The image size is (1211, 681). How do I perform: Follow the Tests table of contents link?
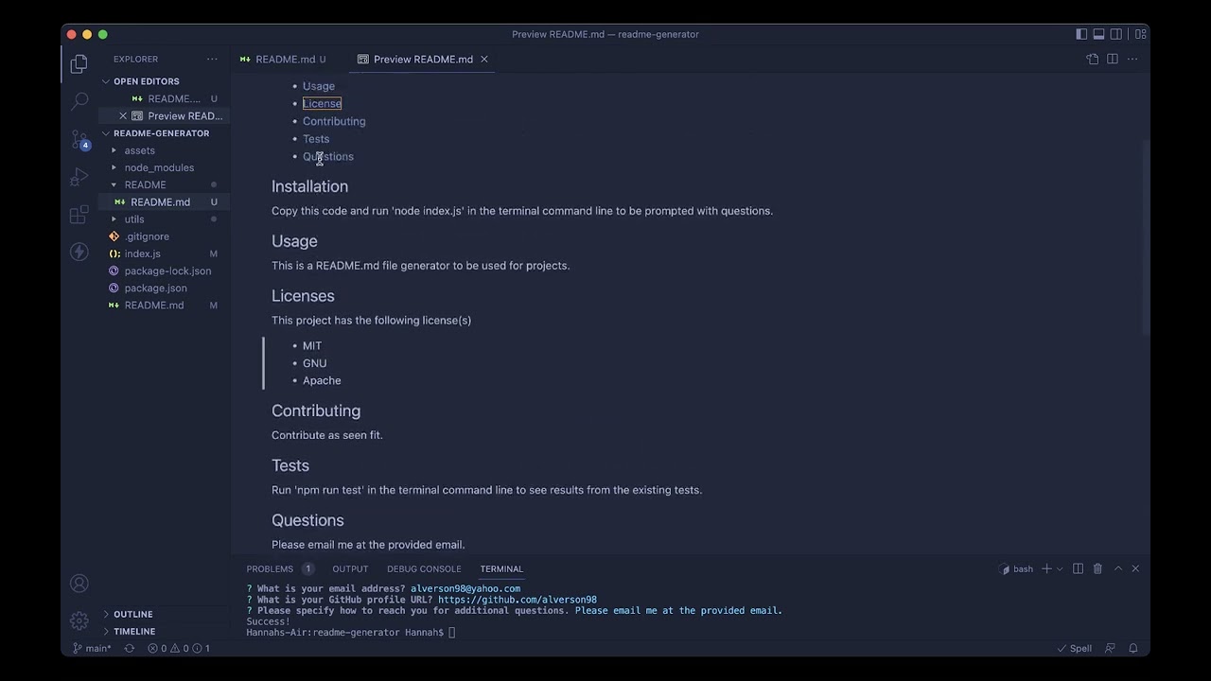[x=316, y=139]
